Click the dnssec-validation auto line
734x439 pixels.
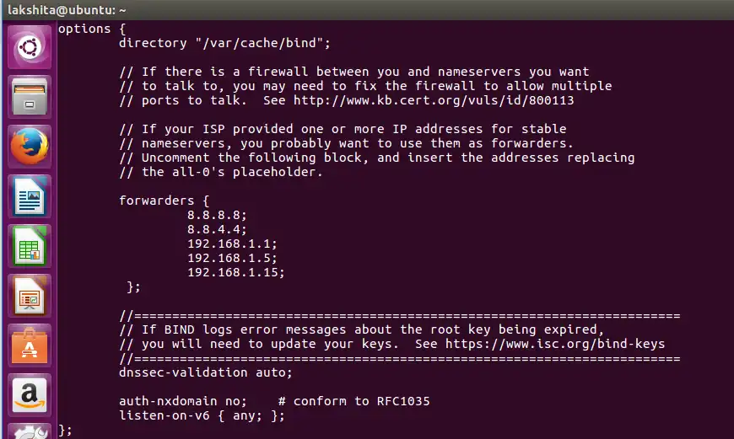pyautogui.click(x=206, y=372)
